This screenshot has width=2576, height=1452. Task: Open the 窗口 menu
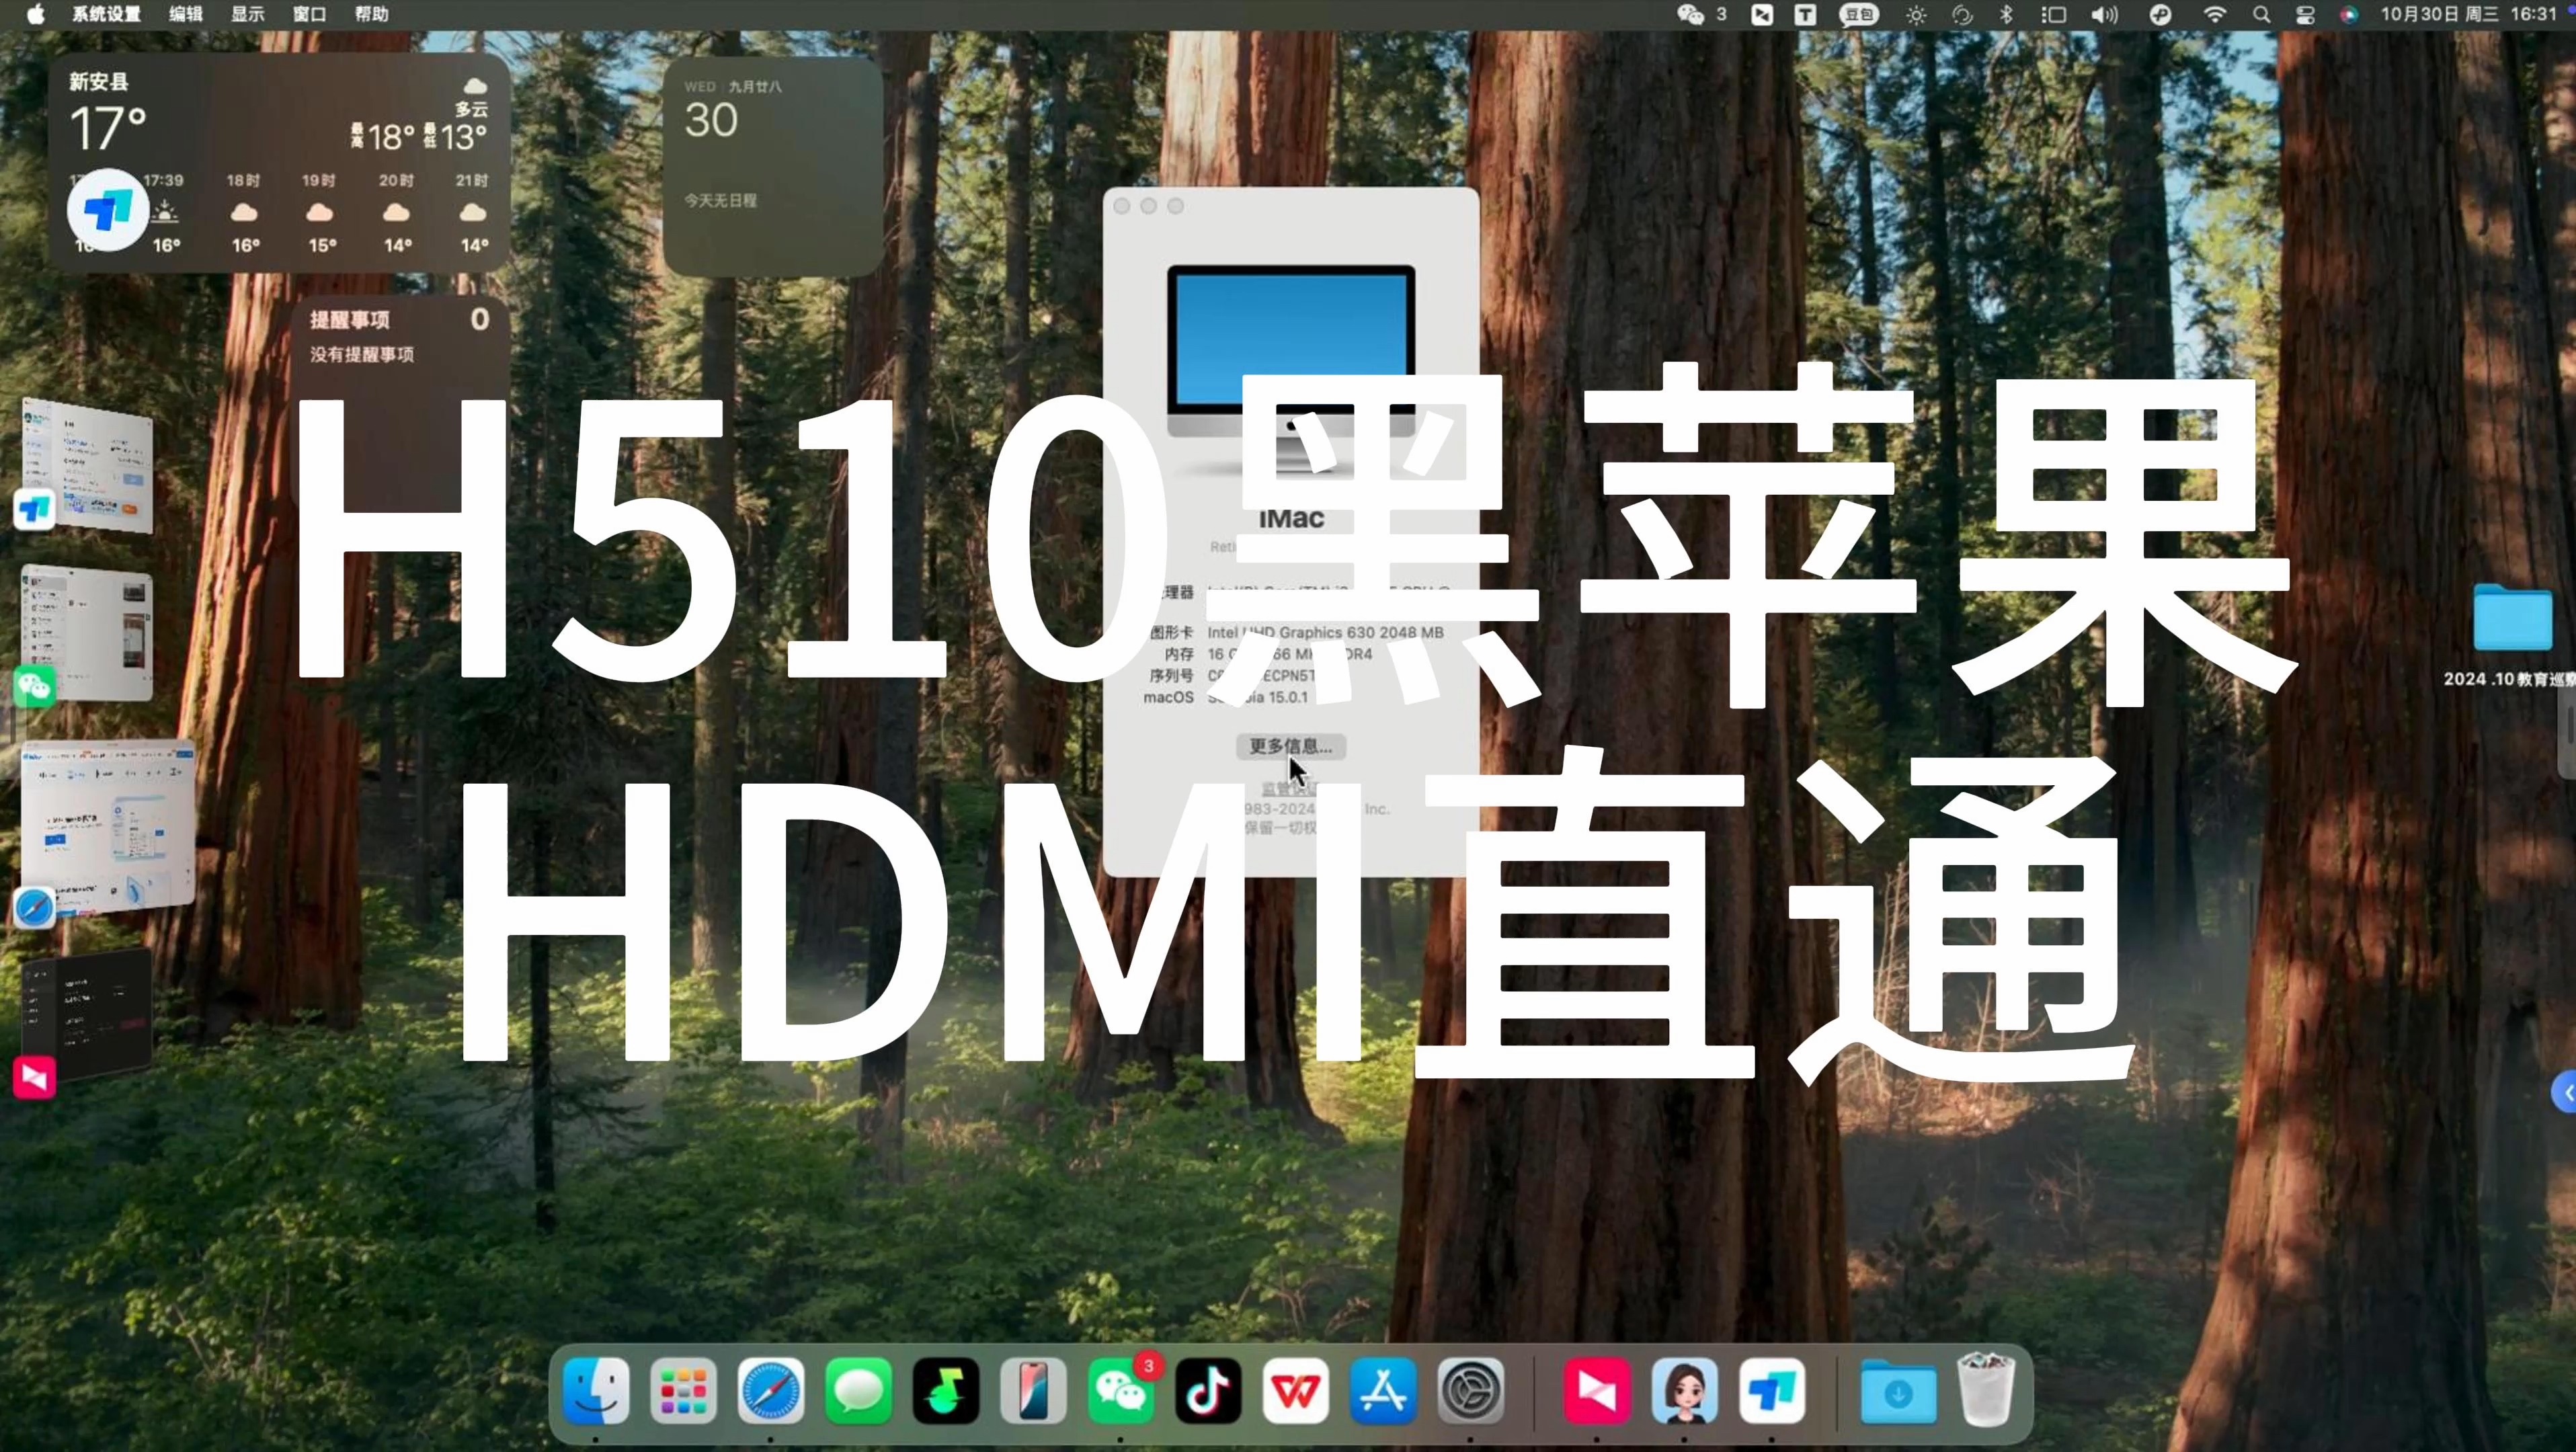click(x=309, y=14)
